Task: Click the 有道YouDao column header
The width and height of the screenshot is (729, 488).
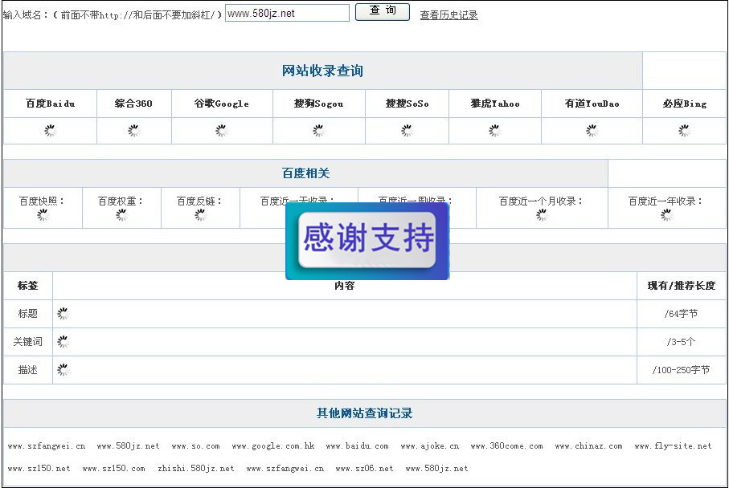Action: [x=592, y=104]
